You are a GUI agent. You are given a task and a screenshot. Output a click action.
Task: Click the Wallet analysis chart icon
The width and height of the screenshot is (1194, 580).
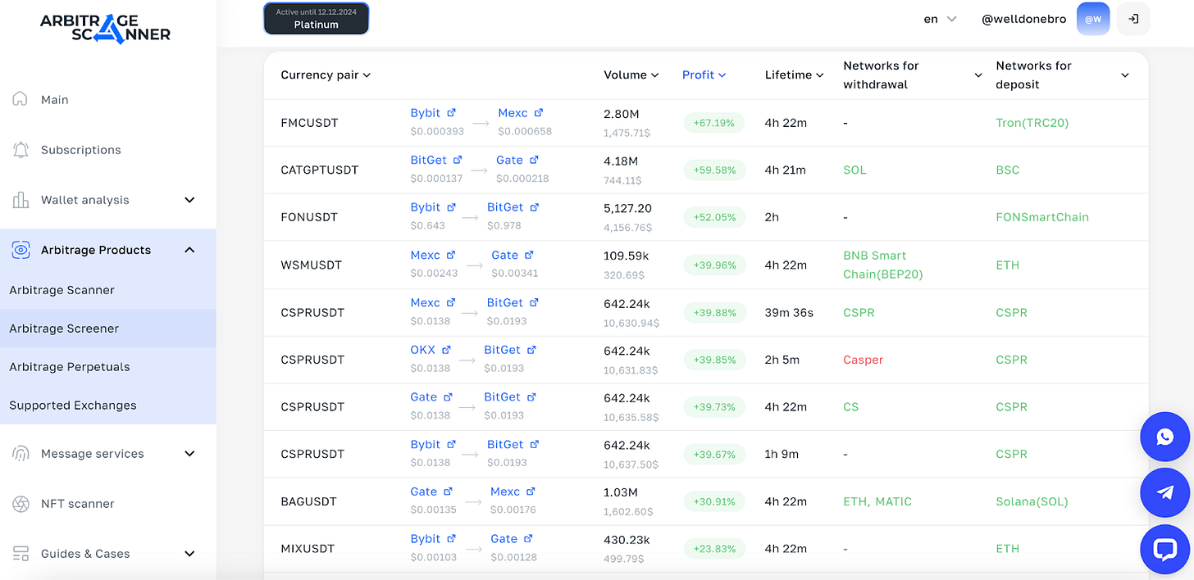point(21,200)
